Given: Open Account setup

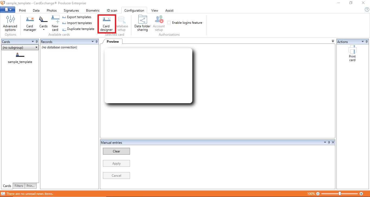Looking at the screenshot, I should coord(159,23).
